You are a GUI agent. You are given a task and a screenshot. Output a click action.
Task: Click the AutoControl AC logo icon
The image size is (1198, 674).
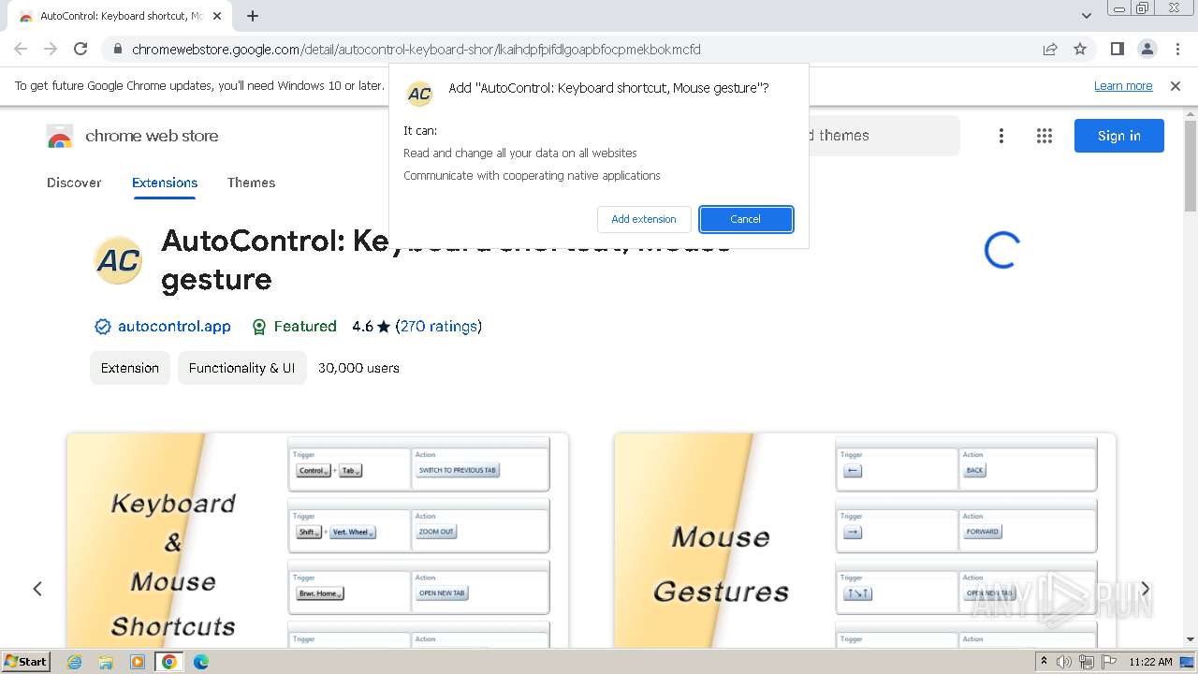click(119, 260)
